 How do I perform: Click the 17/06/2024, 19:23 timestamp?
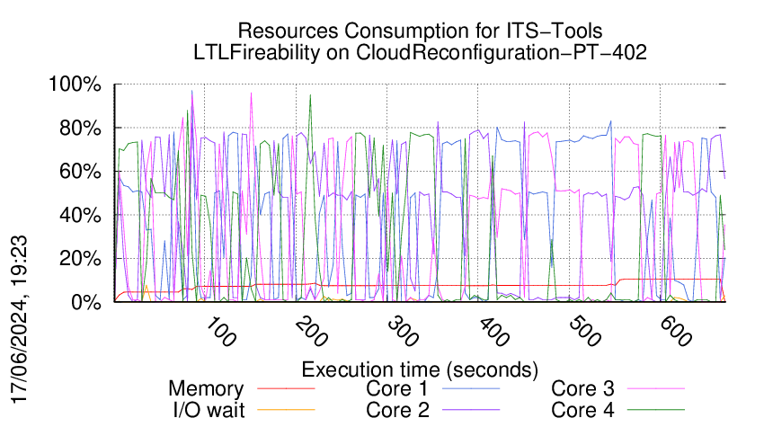pyautogui.click(x=19, y=320)
